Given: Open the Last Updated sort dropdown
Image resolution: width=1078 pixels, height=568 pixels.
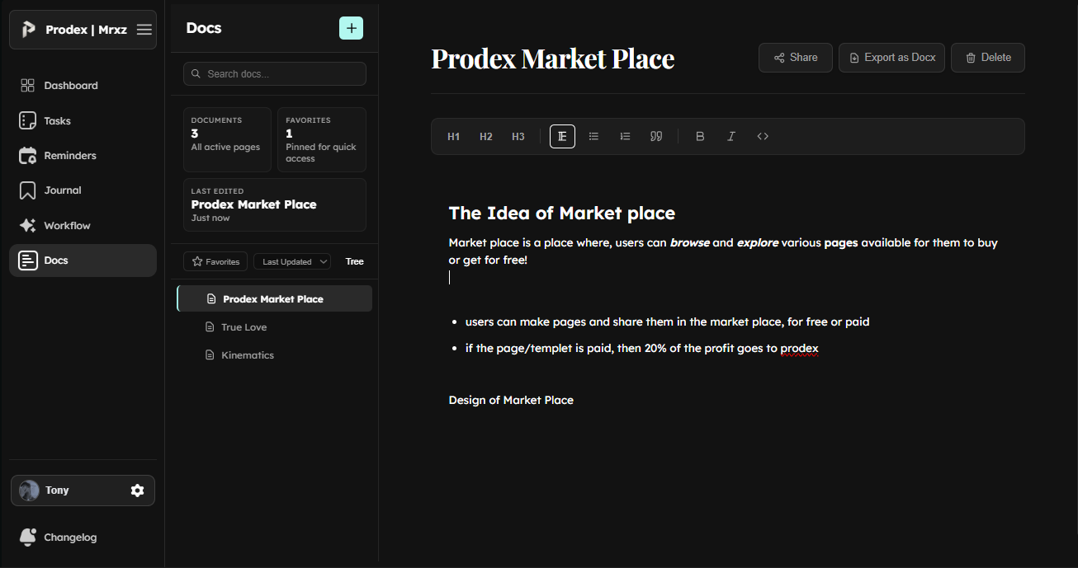Looking at the screenshot, I should pyautogui.click(x=291, y=261).
